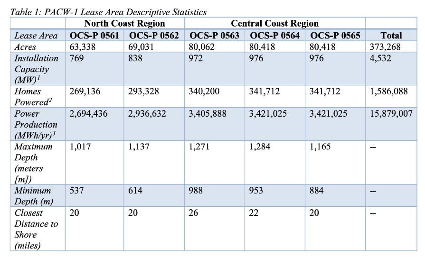Select the 'Total' column header

pos(391,36)
